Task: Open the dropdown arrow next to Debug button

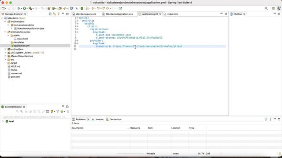Action: coord(21,9)
